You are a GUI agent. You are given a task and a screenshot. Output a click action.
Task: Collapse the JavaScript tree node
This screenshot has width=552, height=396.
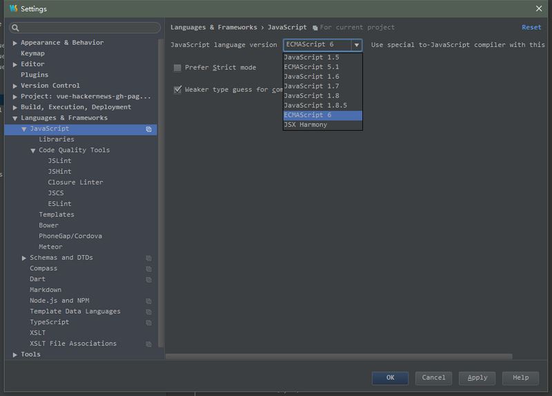(24, 129)
